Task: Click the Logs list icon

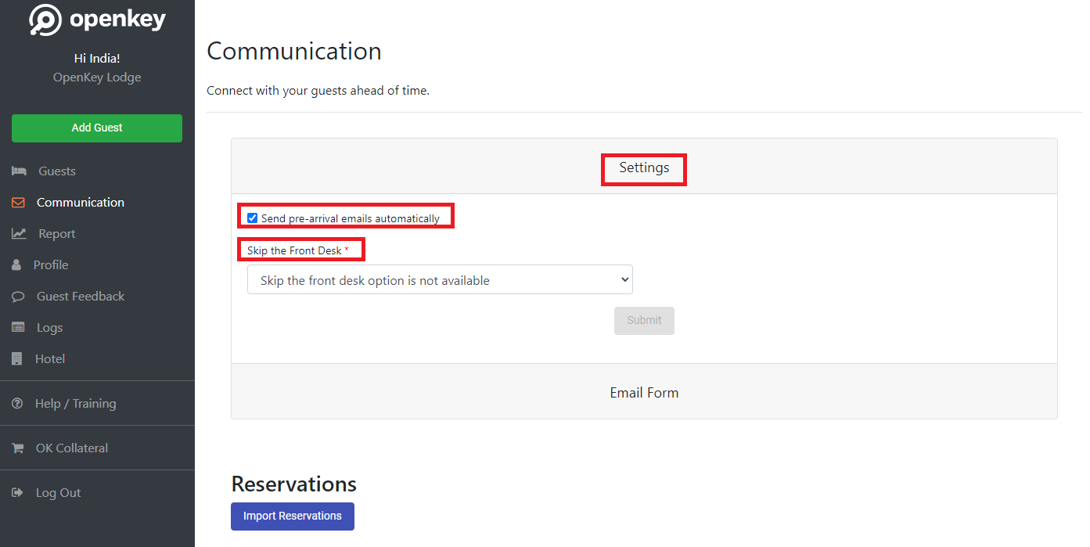Action: 17,327
